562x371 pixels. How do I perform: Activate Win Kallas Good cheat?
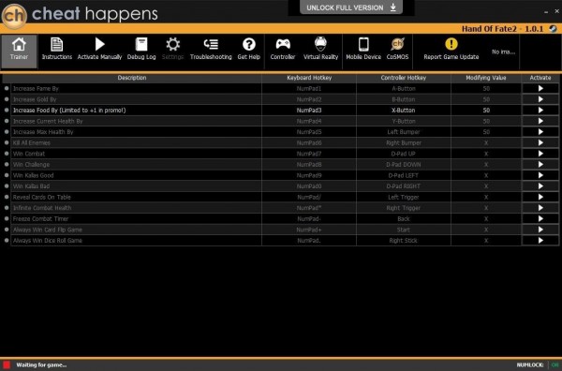(540, 175)
